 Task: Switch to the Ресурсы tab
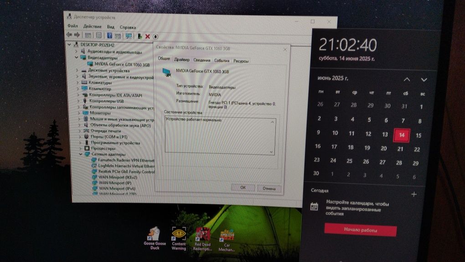click(x=241, y=61)
